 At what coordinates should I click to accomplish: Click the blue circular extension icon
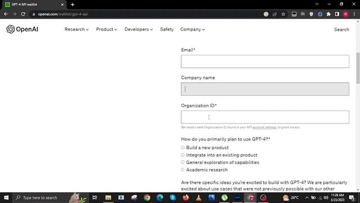[320, 14]
